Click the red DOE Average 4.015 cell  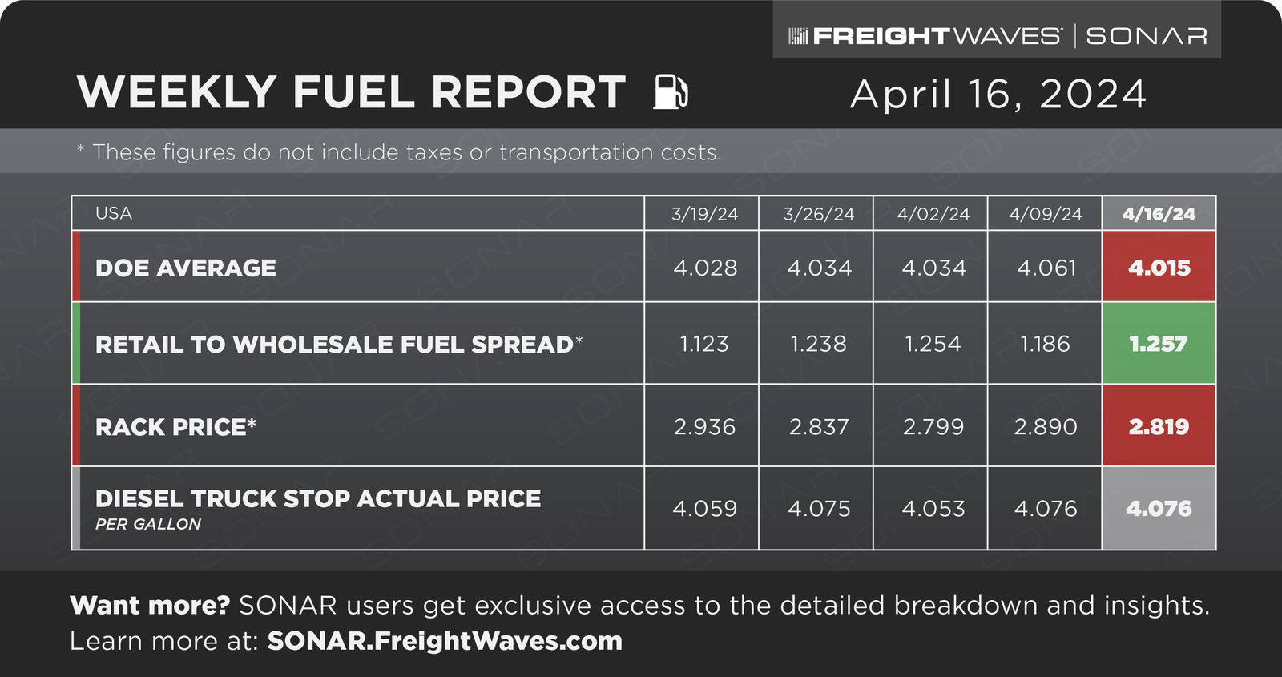tap(1159, 267)
